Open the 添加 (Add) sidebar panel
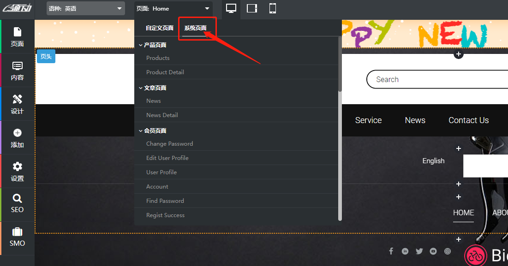Viewport: 508px width, 266px height. click(17, 138)
